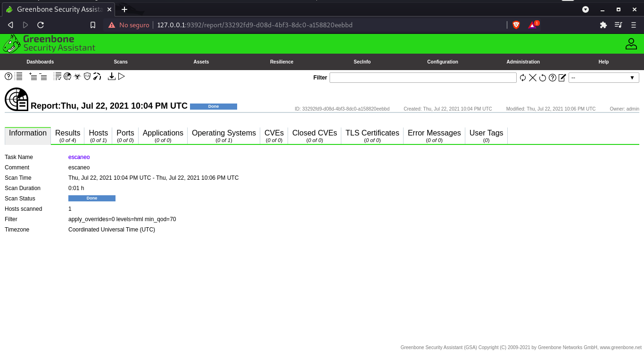The width and height of the screenshot is (644, 351).
Task: Open the performance gauge icon
Action: pyautogui.click(x=97, y=76)
